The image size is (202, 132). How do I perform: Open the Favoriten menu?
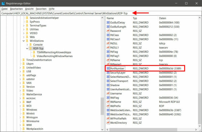click(41, 9)
